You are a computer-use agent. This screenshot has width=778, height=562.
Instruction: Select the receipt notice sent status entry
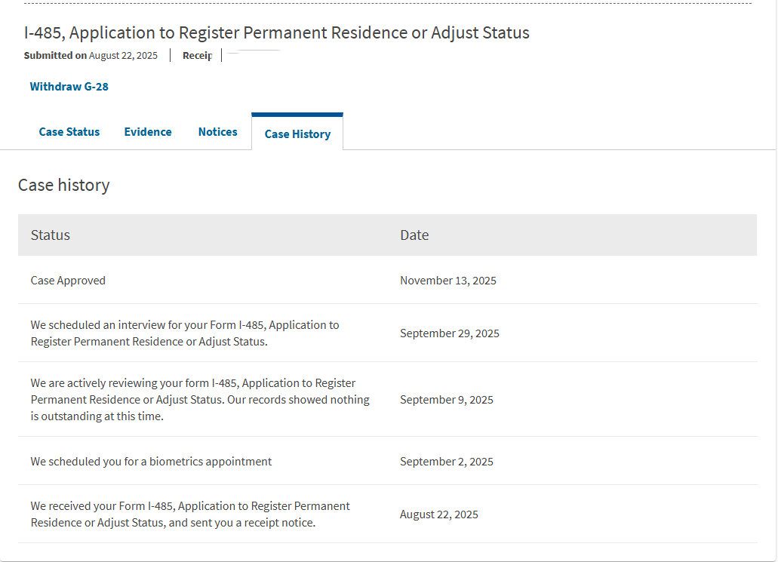click(190, 514)
